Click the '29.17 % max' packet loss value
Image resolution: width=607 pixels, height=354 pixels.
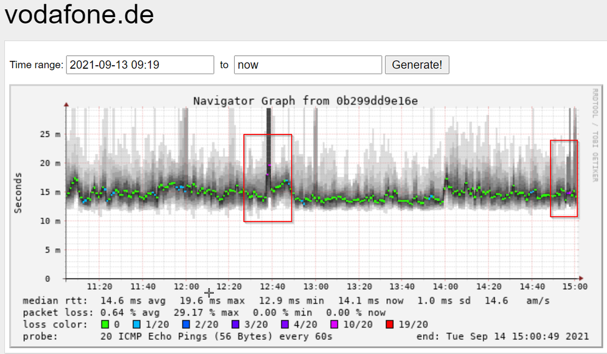[x=206, y=313]
